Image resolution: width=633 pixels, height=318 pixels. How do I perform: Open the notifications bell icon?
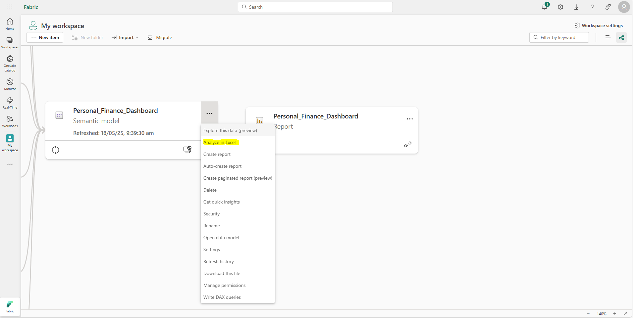point(545,7)
